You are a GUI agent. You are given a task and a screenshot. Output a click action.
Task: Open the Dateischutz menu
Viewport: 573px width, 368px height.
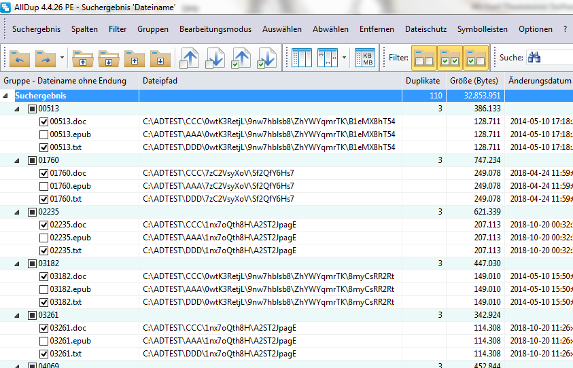pyautogui.click(x=426, y=29)
